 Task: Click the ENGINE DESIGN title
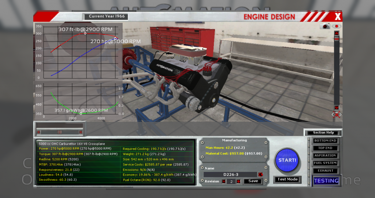pyautogui.click(x=269, y=17)
